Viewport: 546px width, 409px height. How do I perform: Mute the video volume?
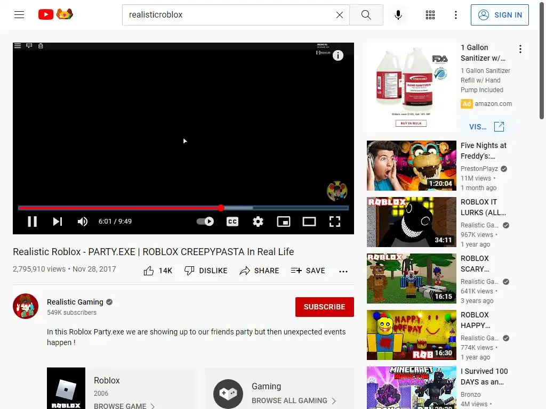(83, 222)
